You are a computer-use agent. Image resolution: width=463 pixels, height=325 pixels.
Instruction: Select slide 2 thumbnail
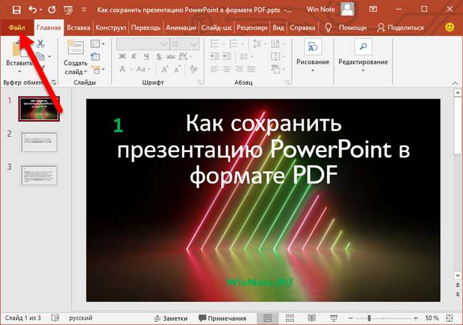39,141
